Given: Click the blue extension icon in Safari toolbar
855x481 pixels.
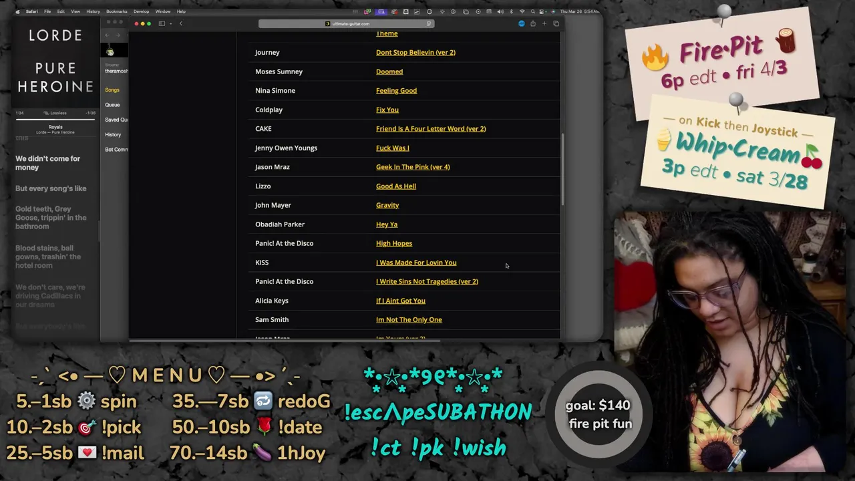Looking at the screenshot, I should tap(521, 24).
